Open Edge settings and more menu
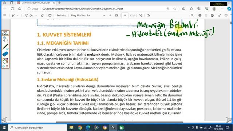Image resolution: width=233 pixels, height=131 pixels. click(x=222, y=9)
